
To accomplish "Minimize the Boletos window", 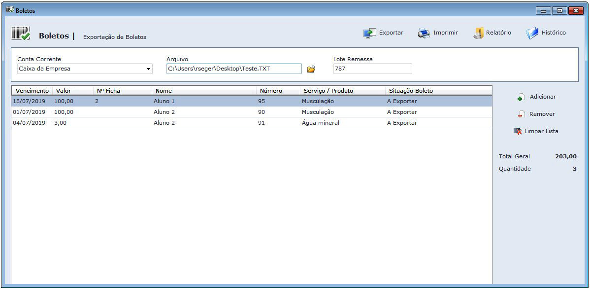I will (x=543, y=10).
